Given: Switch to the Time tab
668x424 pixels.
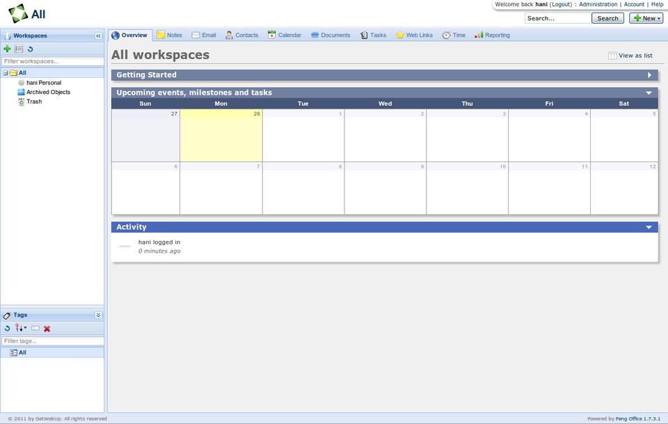Looking at the screenshot, I should (x=454, y=36).
